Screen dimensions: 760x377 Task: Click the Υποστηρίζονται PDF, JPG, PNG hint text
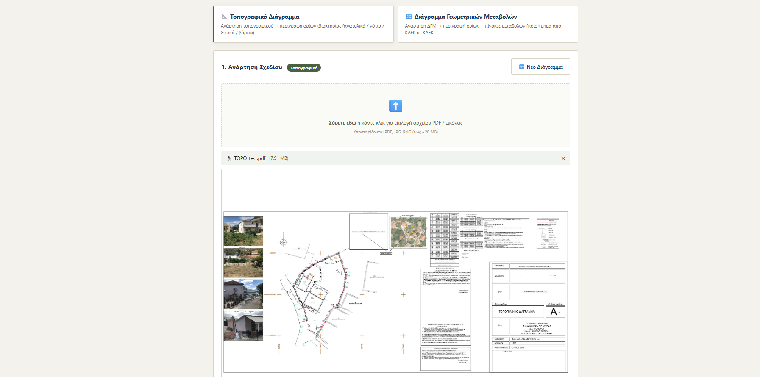395,132
